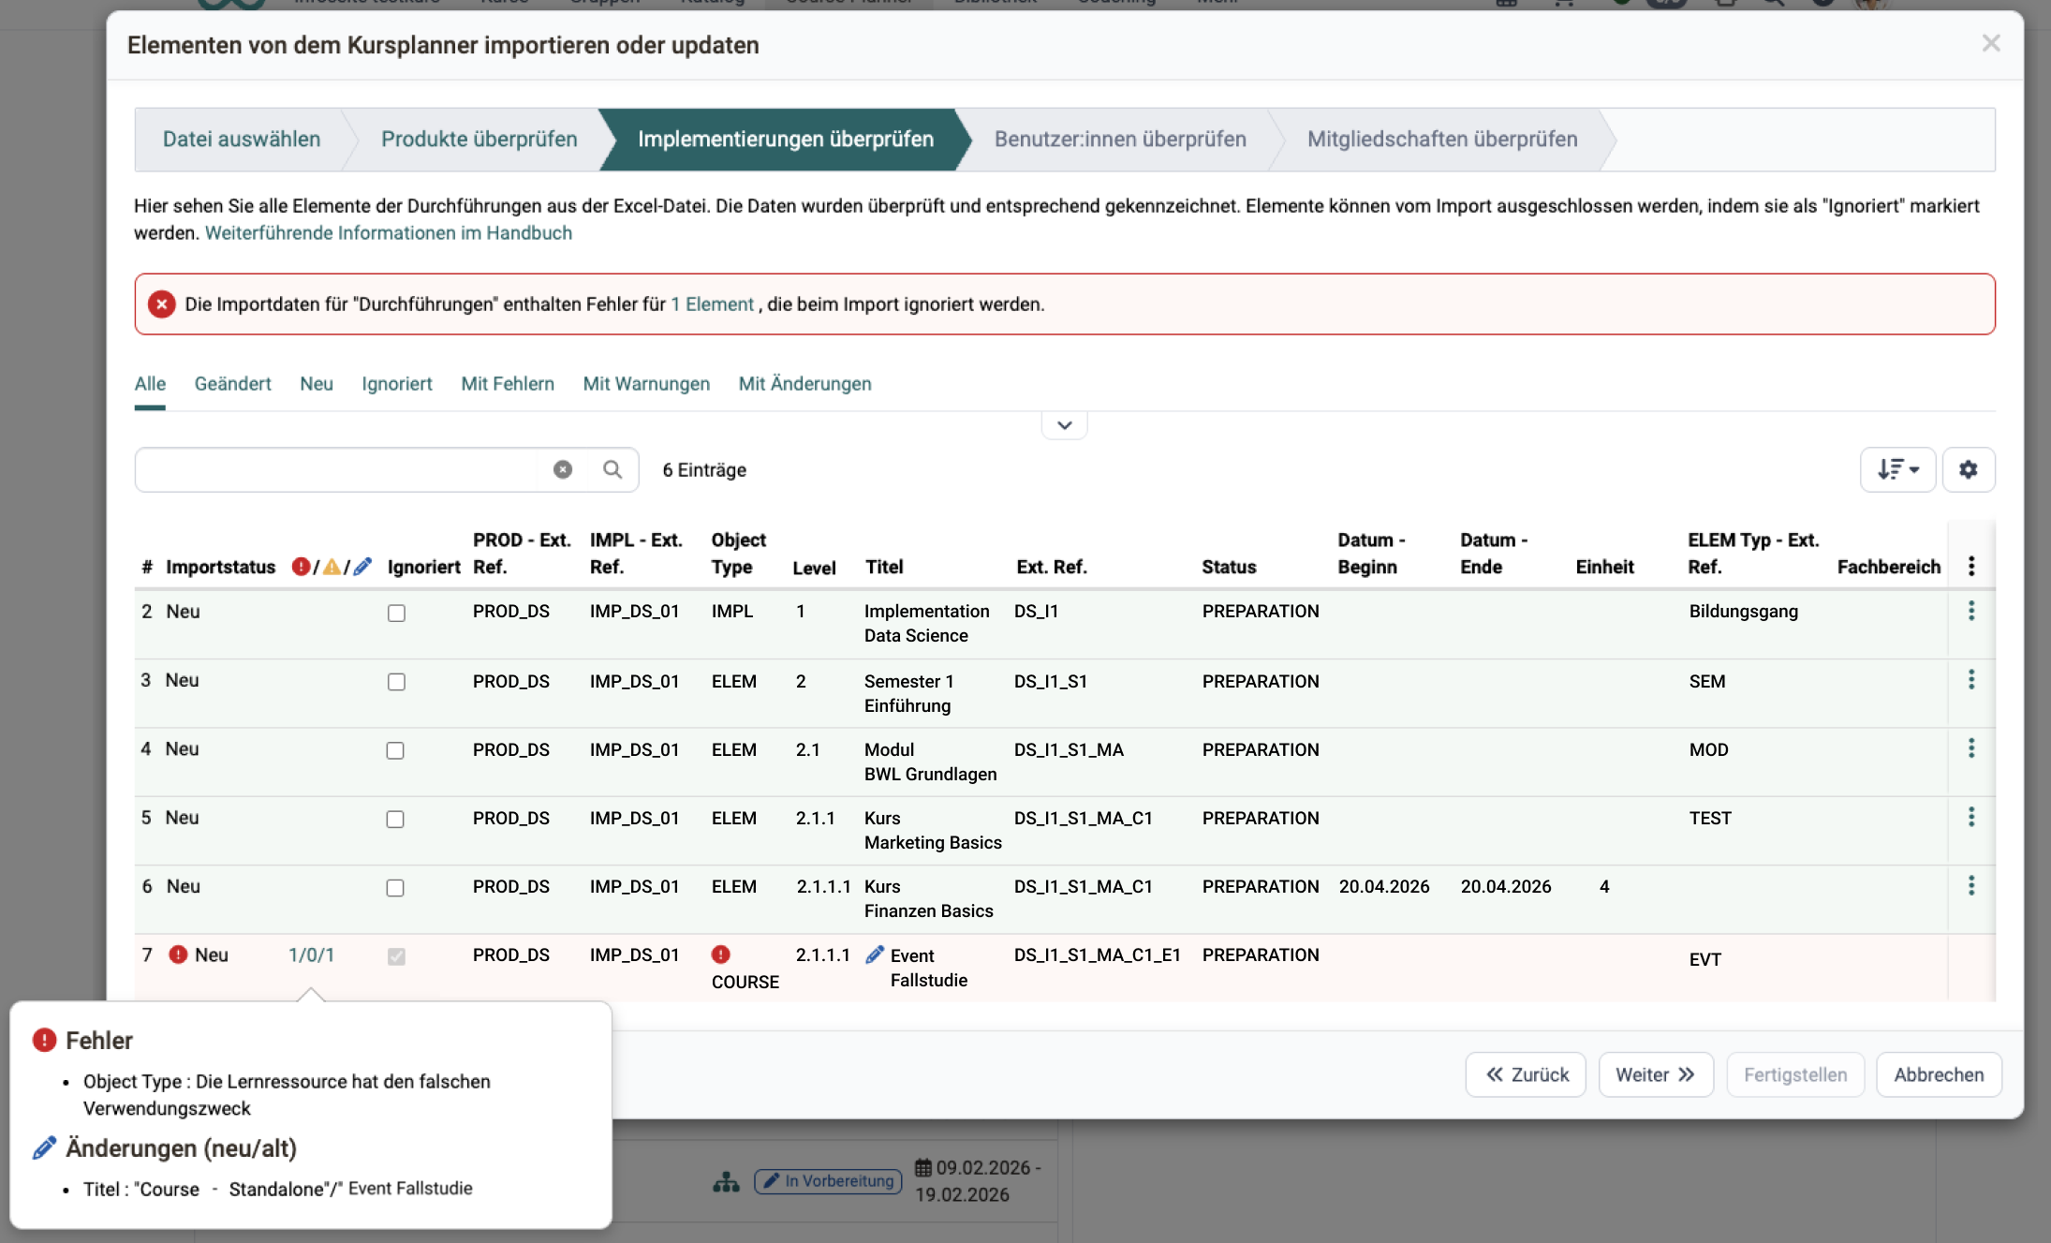Advance using the Weiter button
The width and height of the screenshot is (2051, 1243).
pyautogui.click(x=1654, y=1074)
